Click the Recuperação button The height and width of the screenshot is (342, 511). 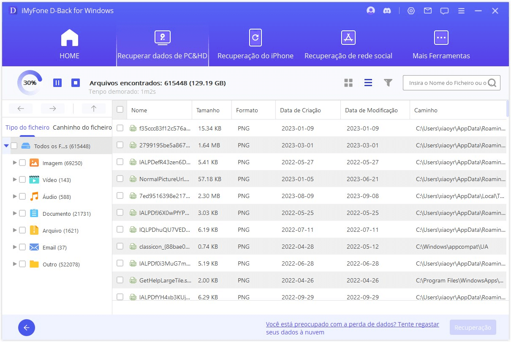tap(473, 328)
